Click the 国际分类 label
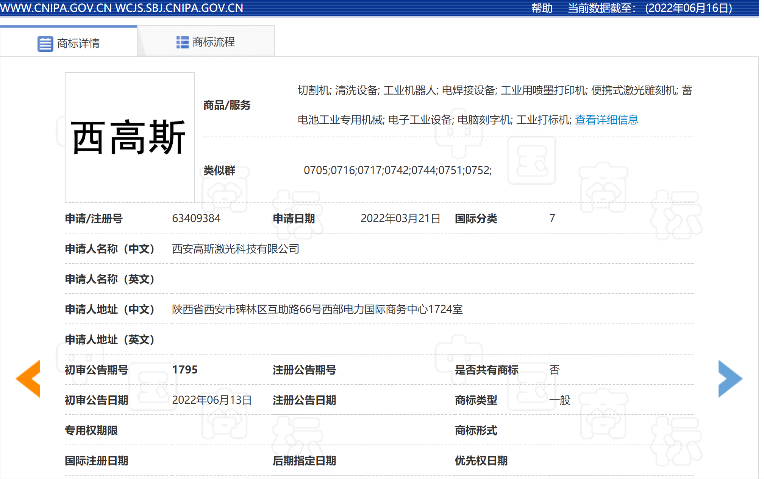The height and width of the screenshot is (479, 764). (x=476, y=218)
